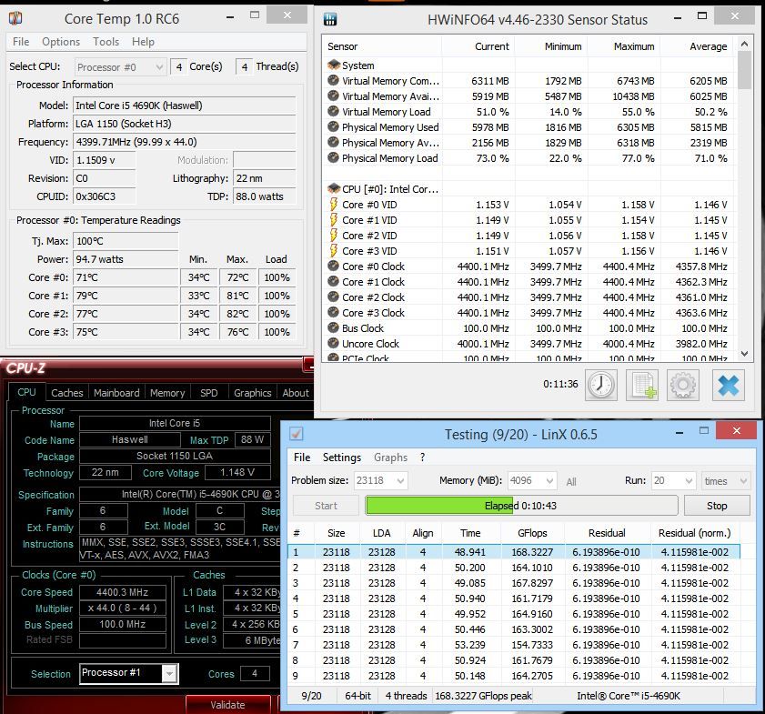Click the Virtual Memory Load gauge icon
Image resolution: width=765 pixels, height=714 pixels.
333,111
